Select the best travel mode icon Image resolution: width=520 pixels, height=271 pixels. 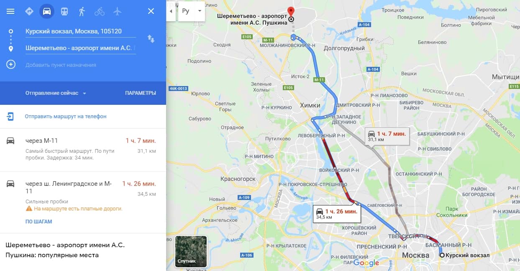pyautogui.click(x=29, y=11)
